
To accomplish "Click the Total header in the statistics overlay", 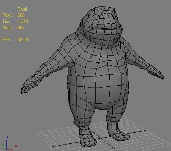I will click(x=22, y=9).
